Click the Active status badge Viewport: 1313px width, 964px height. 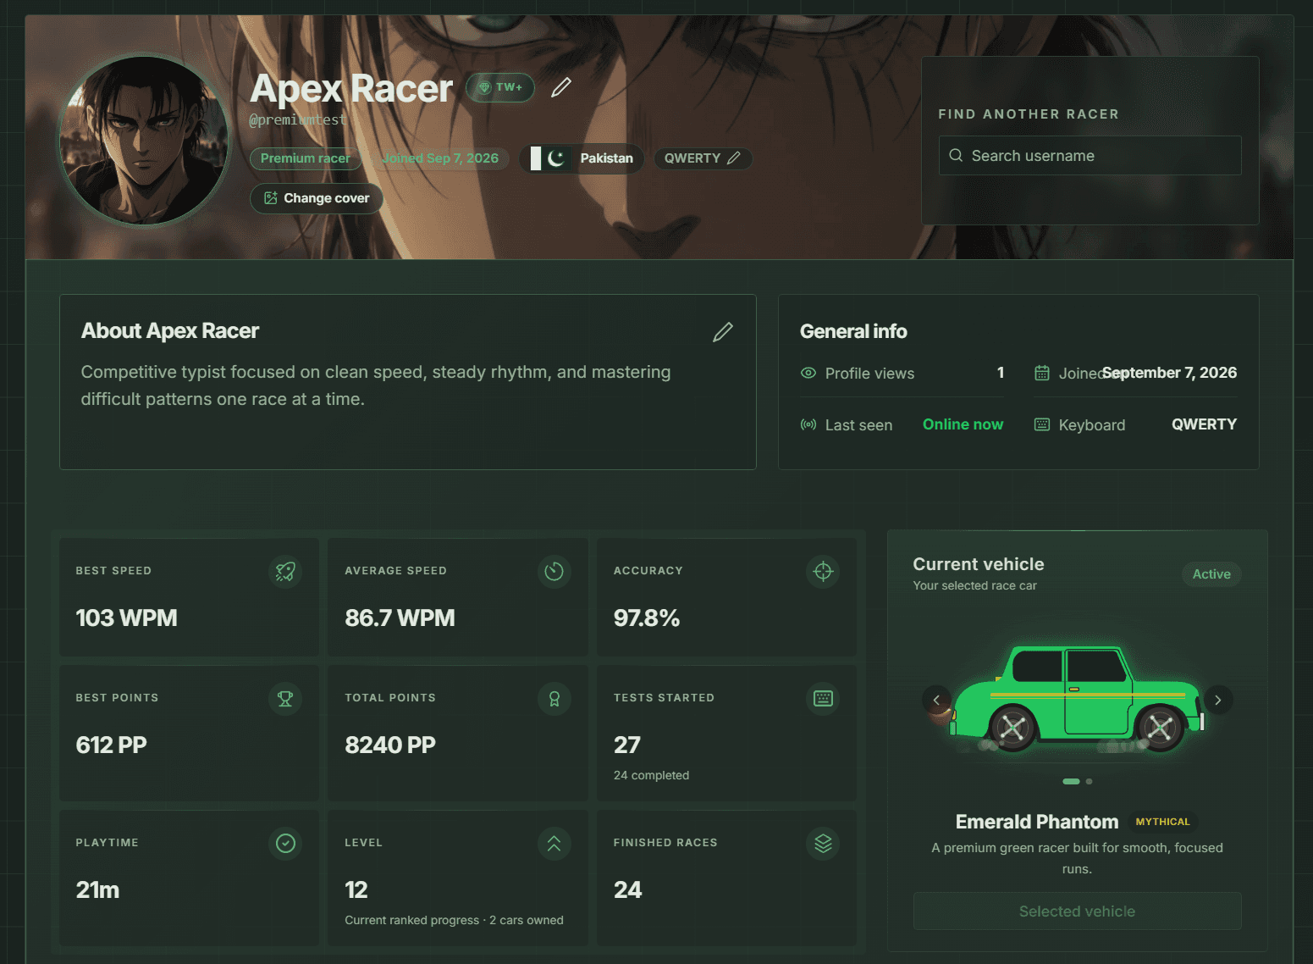coord(1211,574)
